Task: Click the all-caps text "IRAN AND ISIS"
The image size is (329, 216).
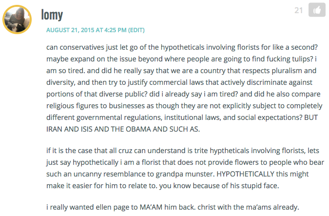Action: pos(69,129)
